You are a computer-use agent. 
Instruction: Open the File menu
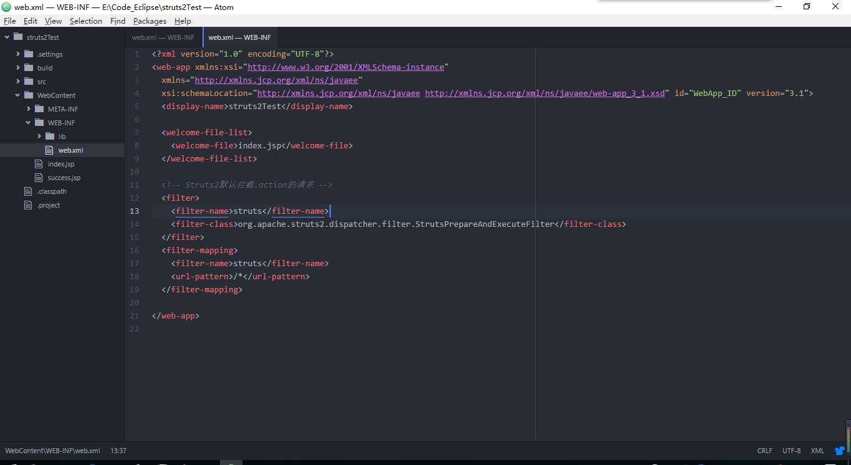9,21
